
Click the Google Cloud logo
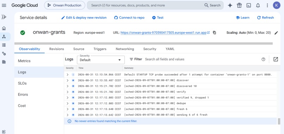25,5
